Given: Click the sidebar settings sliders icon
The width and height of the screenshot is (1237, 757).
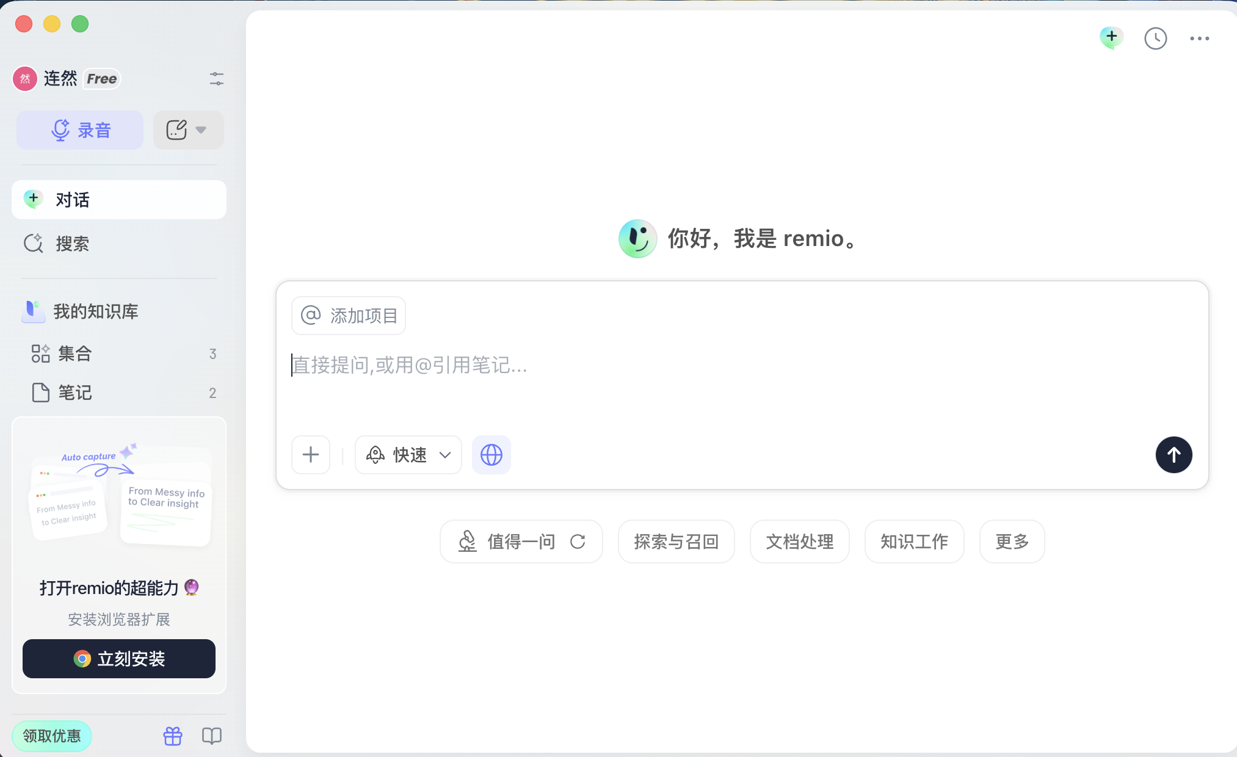Looking at the screenshot, I should point(217,79).
